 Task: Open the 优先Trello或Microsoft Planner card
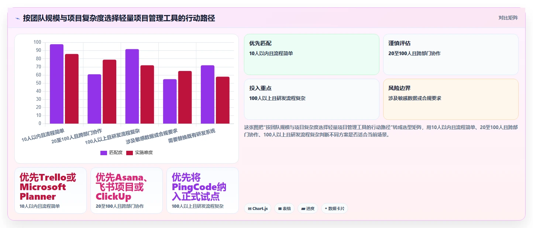coord(51,190)
